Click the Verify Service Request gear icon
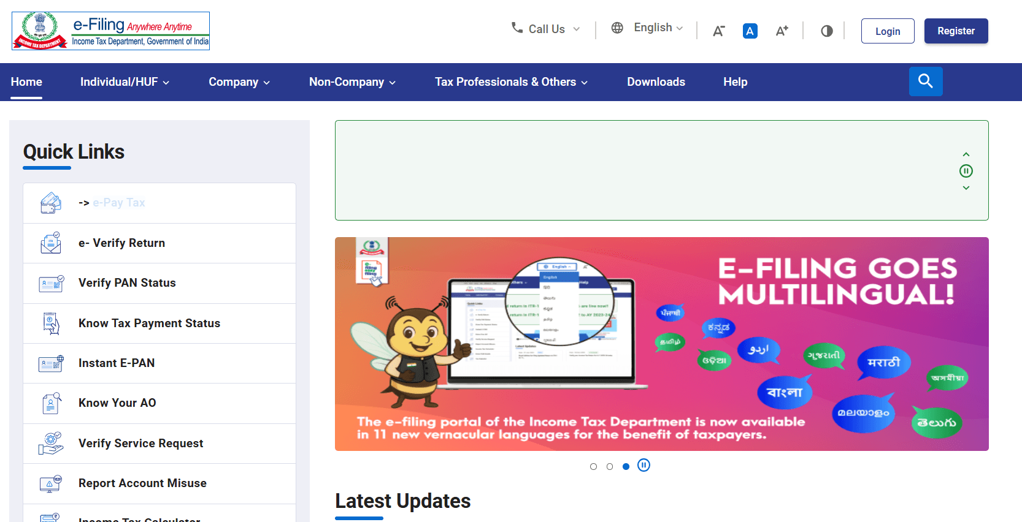The image size is (1022, 522). (x=51, y=443)
